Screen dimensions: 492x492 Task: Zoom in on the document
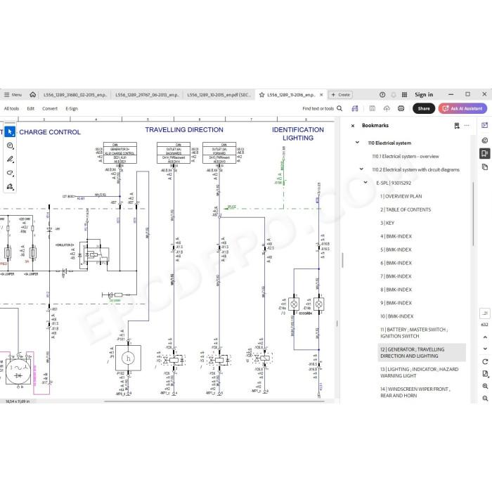(485, 387)
